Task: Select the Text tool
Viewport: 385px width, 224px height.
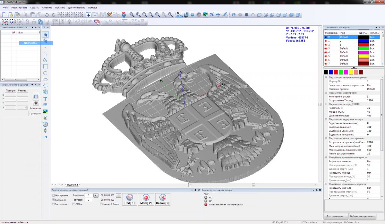Action: click(46, 99)
